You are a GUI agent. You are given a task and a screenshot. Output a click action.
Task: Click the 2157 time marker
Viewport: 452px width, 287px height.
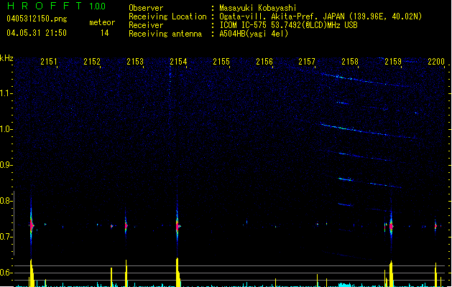[307, 62]
